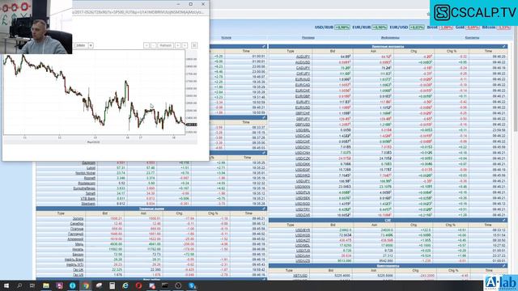The height and width of the screenshot is (291, 518).
Task: Click the chart popup address bar
Action: pos(138,12)
